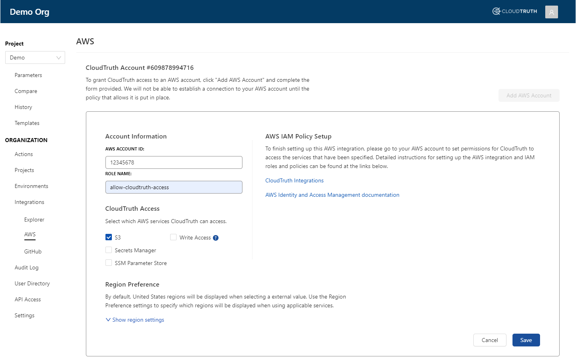Toggle the S3 checkbox
The width and height of the screenshot is (576, 358).
tap(109, 237)
